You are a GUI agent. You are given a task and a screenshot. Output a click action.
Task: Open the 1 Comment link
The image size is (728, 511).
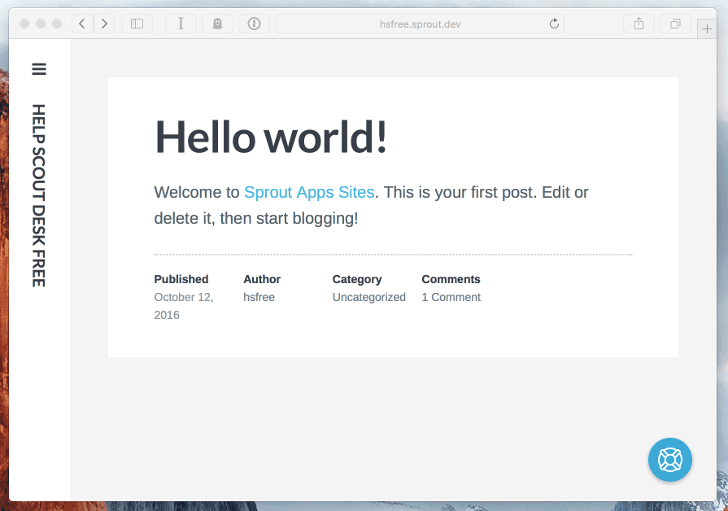[x=451, y=297]
